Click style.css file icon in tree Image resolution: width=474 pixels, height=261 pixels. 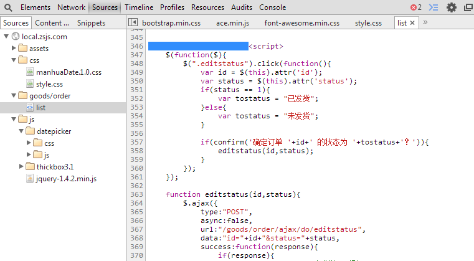click(x=30, y=83)
